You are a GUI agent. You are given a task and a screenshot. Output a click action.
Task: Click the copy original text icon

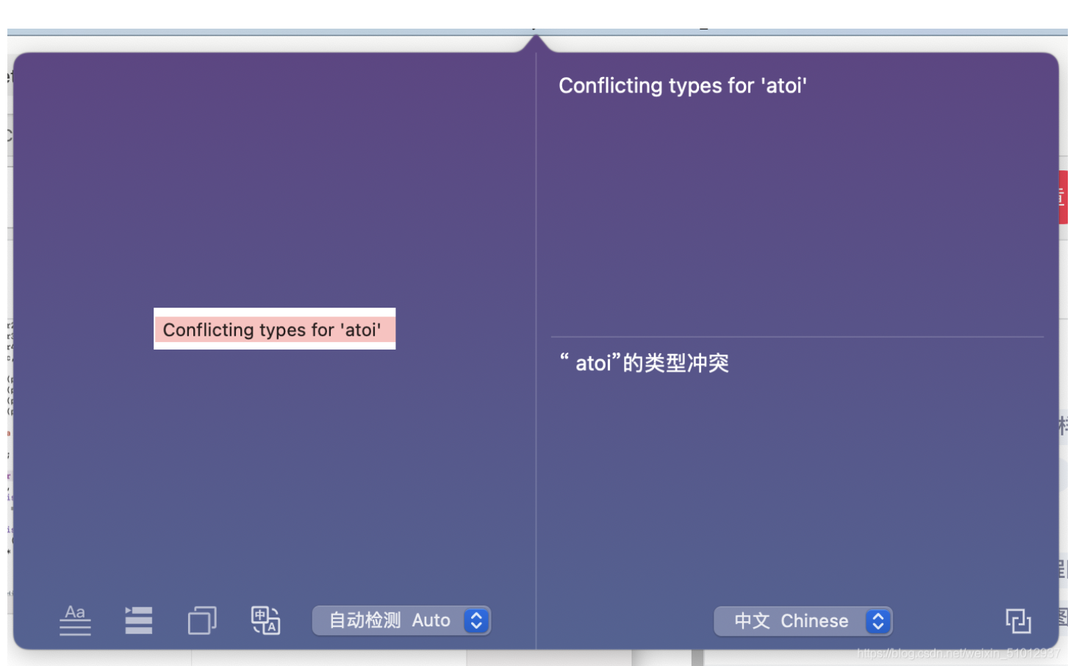click(201, 620)
